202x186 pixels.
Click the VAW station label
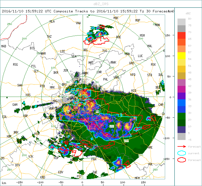pos(78,23)
